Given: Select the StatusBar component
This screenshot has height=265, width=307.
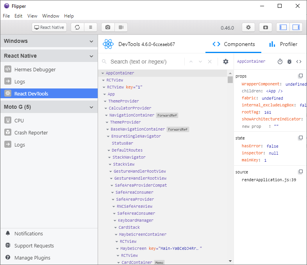Looking at the screenshot, I should click(122, 143).
